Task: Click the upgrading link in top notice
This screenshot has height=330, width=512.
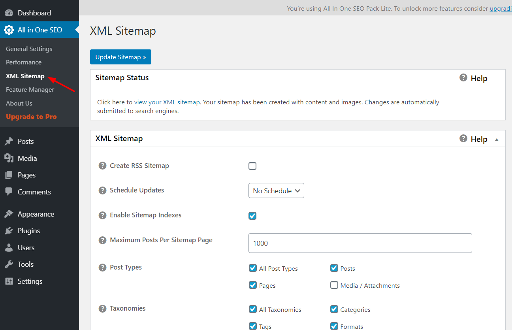Action: [x=501, y=8]
